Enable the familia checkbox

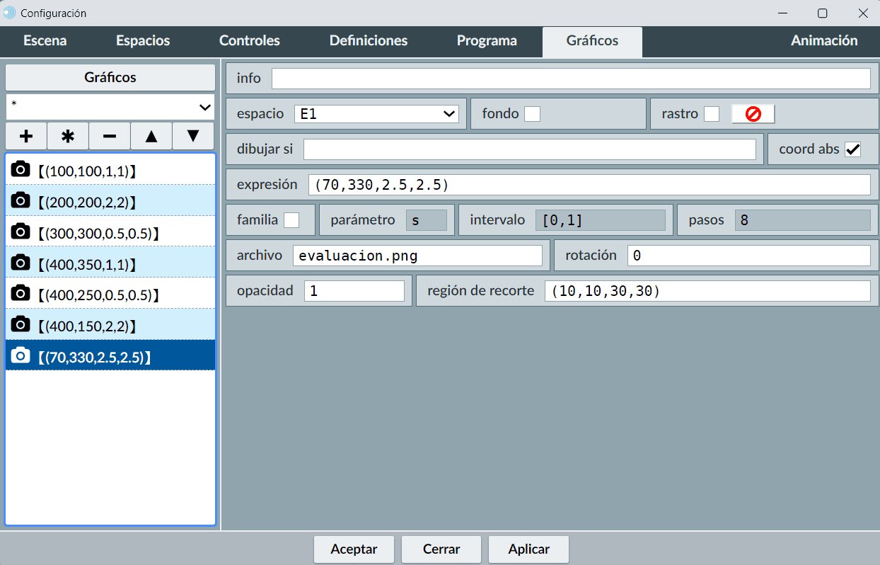291,220
